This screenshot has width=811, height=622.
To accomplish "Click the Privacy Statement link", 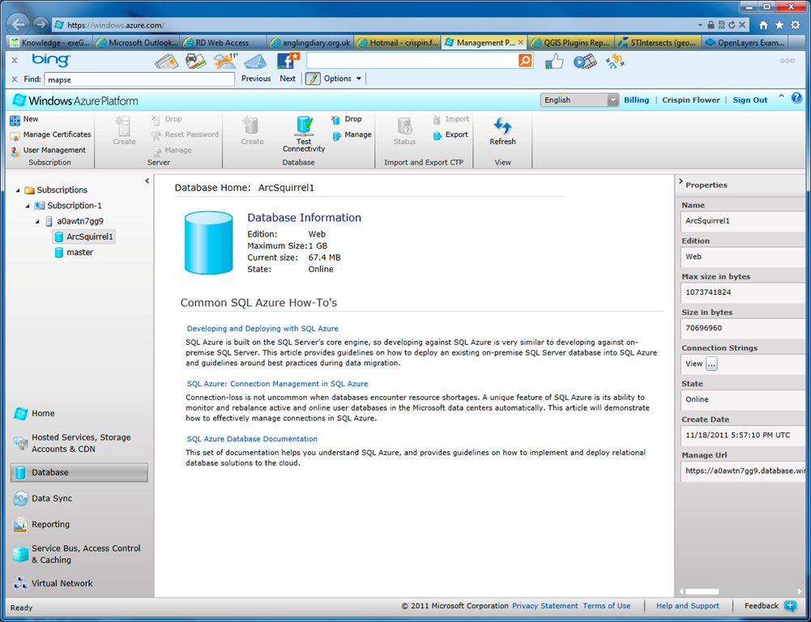I will point(545,606).
